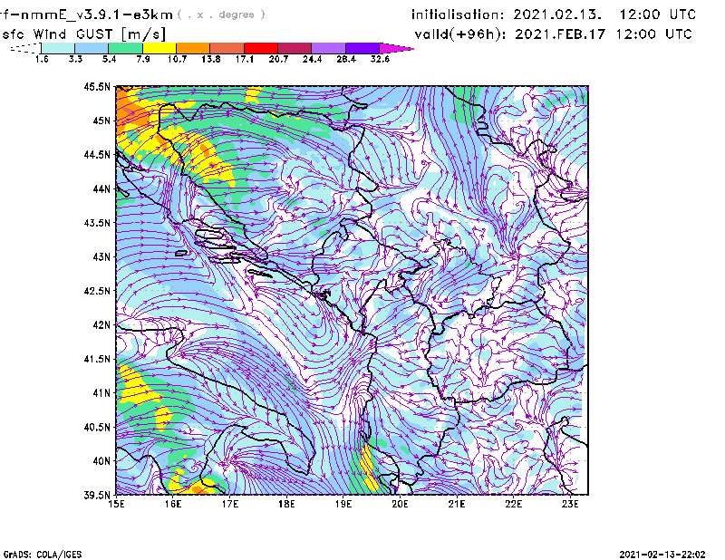Click the '43.5N' latitude label
The image size is (725, 560).
click(x=97, y=222)
